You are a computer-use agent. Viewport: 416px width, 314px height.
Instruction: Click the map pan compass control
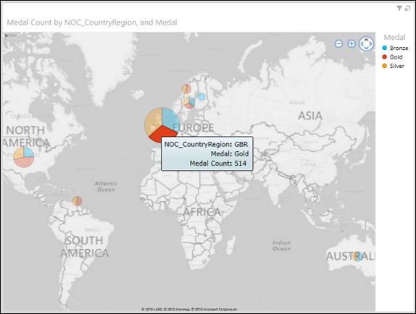click(367, 43)
